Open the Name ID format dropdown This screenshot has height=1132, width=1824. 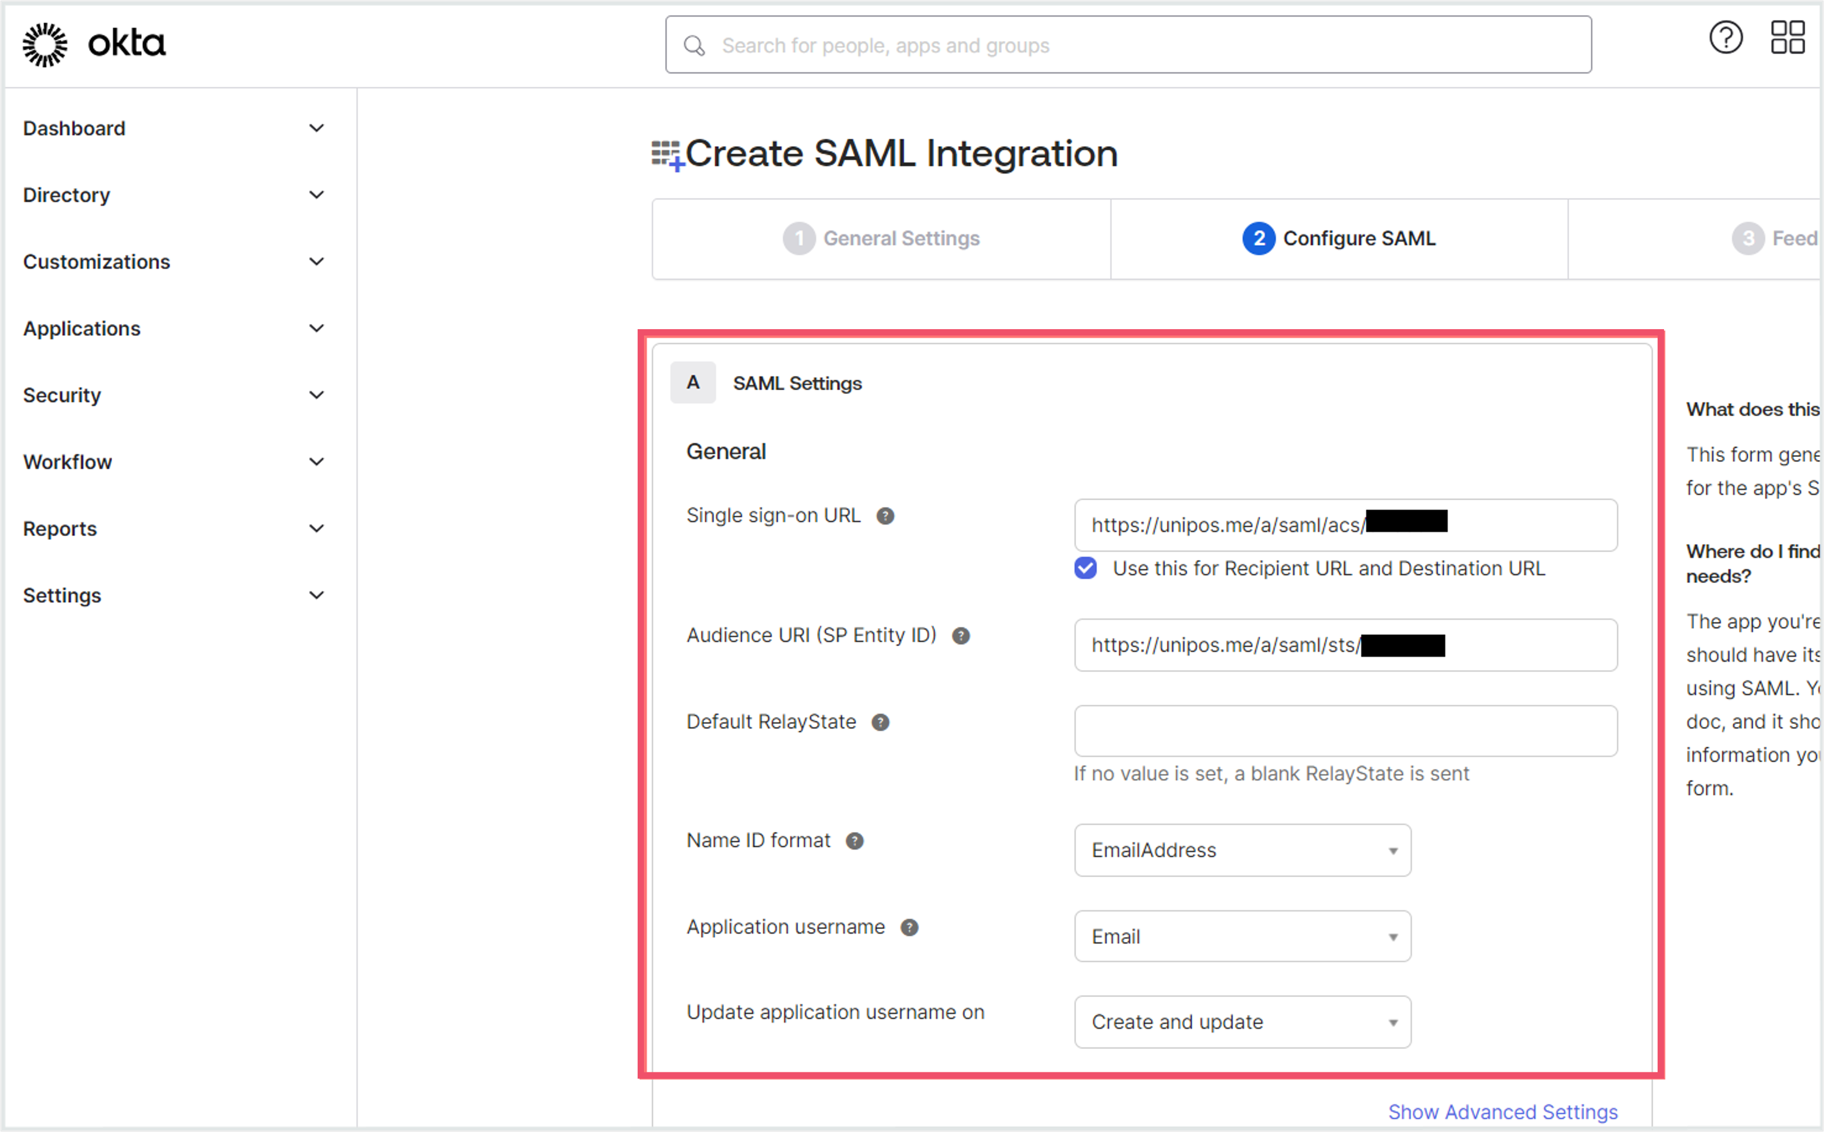tap(1242, 851)
